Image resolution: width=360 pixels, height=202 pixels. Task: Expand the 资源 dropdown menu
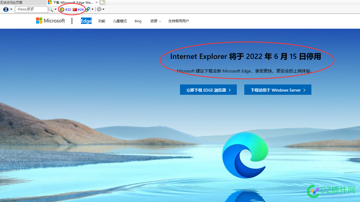pyautogui.click(x=156, y=21)
